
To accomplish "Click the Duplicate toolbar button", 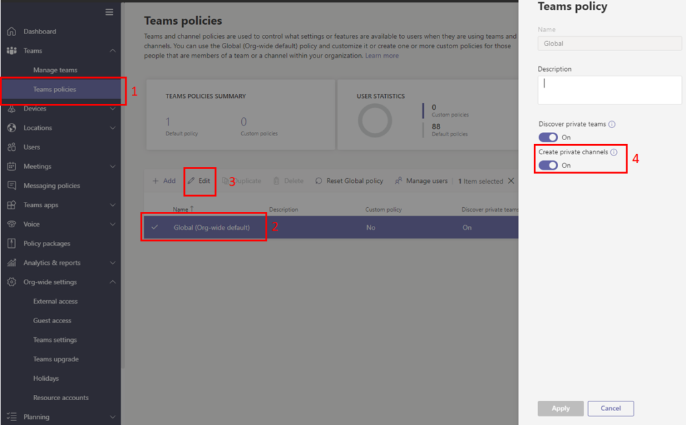I will click(241, 181).
